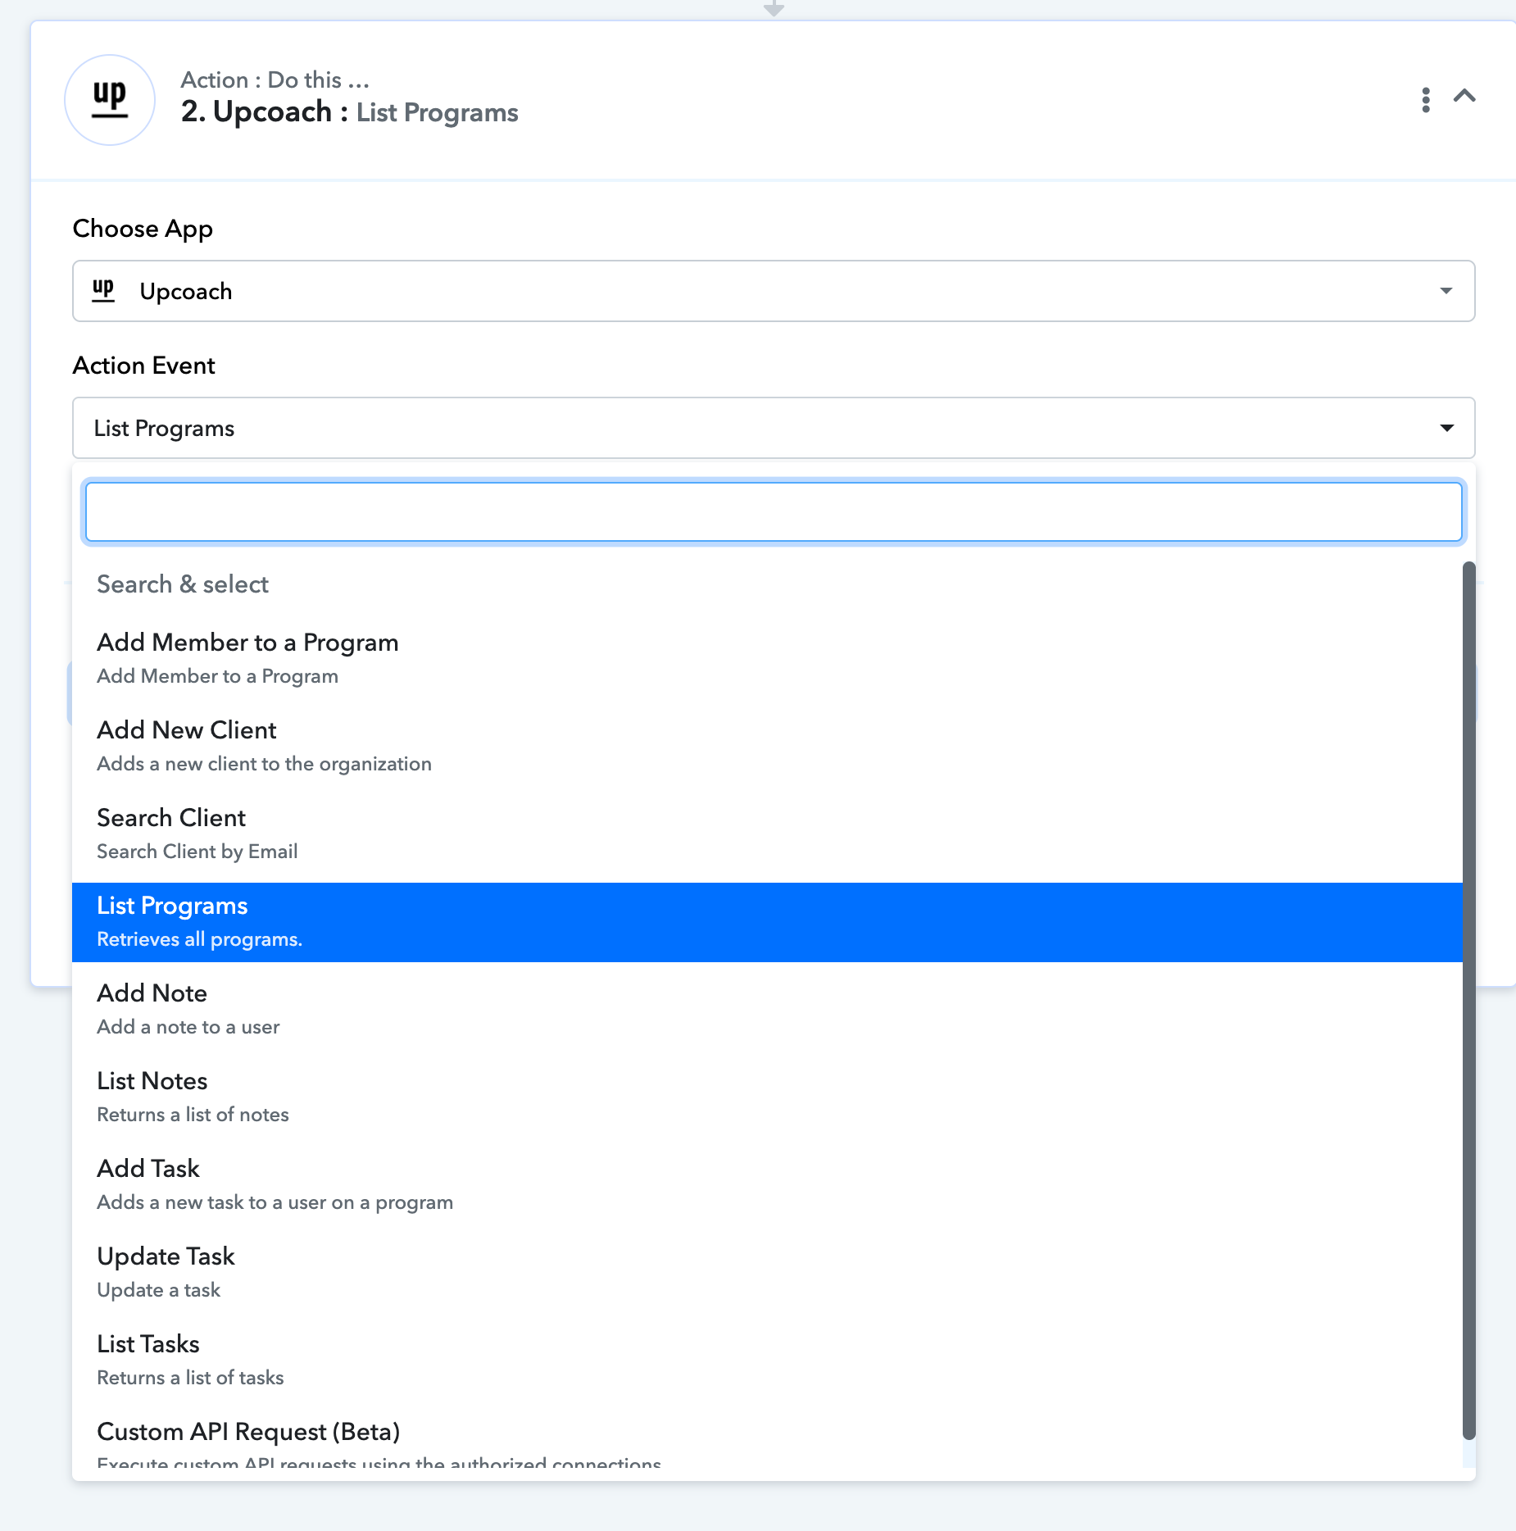1516x1531 pixels.
Task: Focus the action event search field
Action: [774, 512]
